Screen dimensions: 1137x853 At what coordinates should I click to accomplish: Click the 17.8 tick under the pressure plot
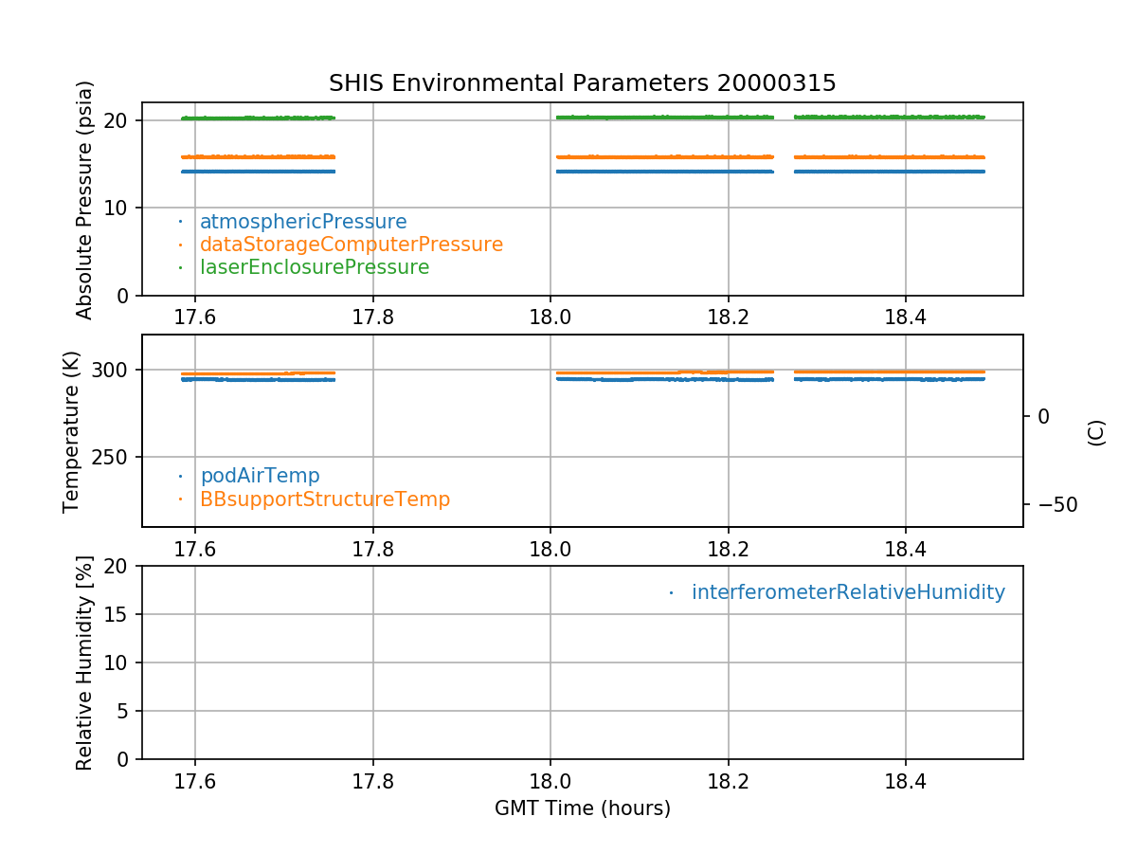[372, 316]
